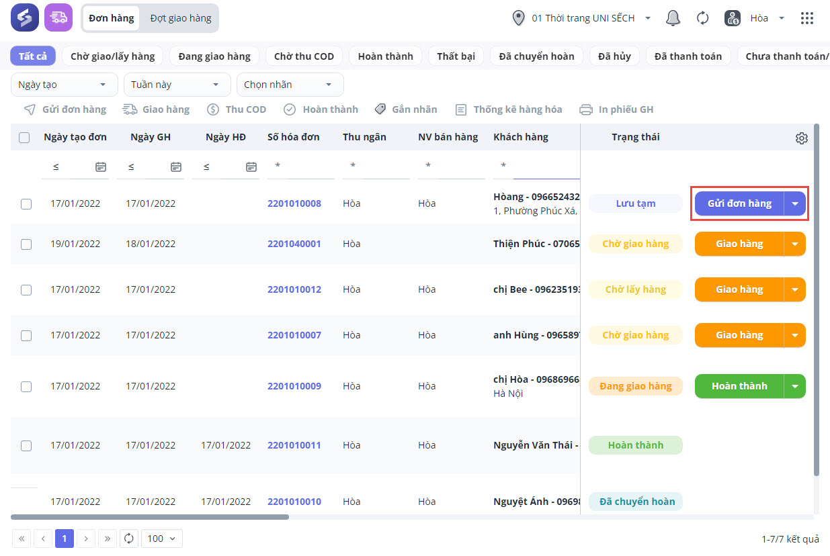Click the sync refresh icon in header

point(702,18)
